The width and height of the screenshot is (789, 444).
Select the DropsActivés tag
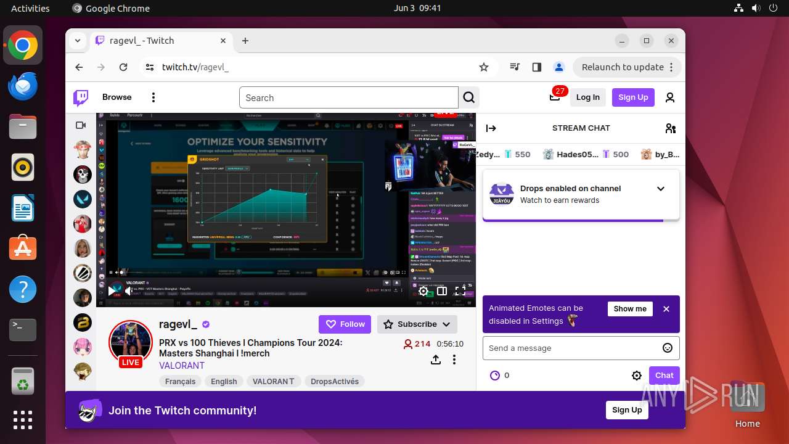(335, 382)
